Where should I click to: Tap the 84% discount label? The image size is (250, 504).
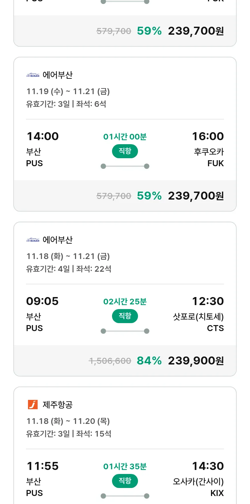149,360
